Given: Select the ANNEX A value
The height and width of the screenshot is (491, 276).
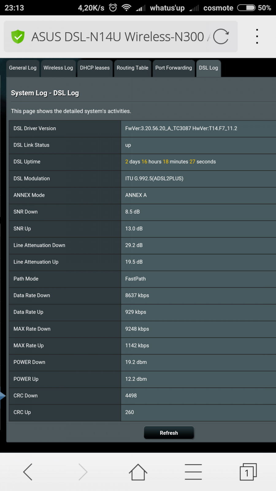Looking at the screenshot, I should point(136,195).
